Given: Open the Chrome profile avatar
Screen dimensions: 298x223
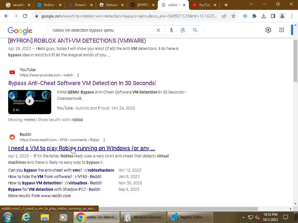Looking at the screenshot, I should pos(282,16).
